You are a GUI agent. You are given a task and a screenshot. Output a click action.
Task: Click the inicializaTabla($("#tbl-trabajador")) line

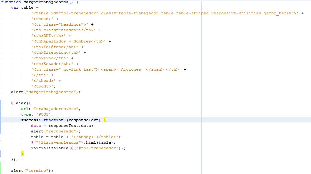[78, 148]
